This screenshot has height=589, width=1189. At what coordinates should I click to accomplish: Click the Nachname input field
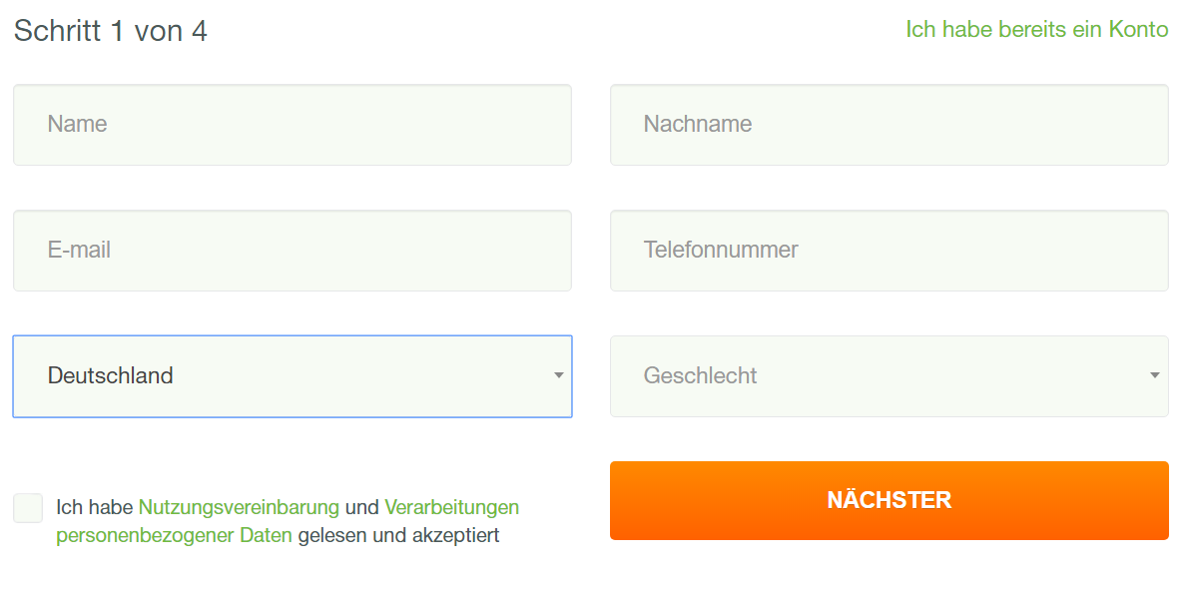pos(889,124)
